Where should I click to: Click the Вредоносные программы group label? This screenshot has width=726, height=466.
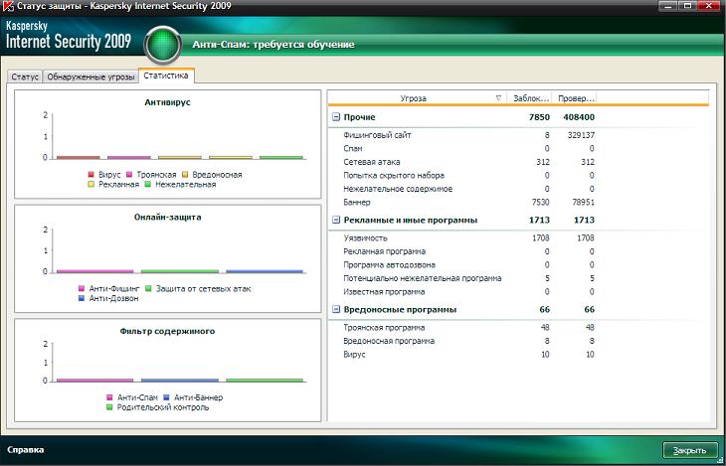(400, 310)
